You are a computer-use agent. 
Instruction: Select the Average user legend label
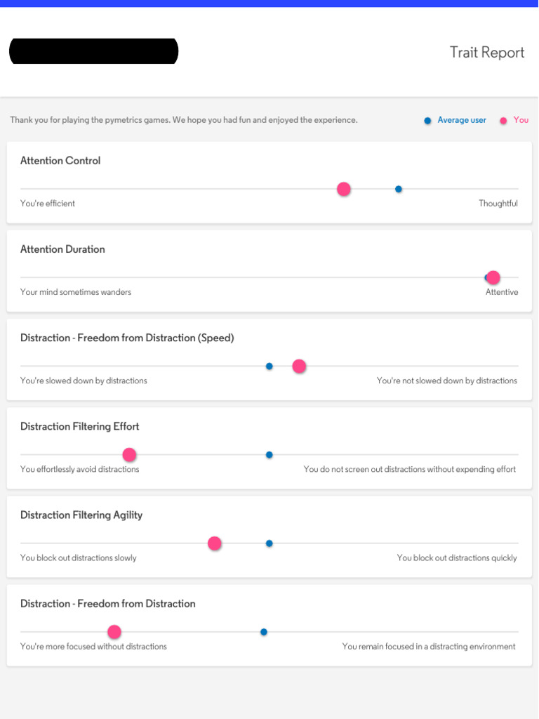462,120
